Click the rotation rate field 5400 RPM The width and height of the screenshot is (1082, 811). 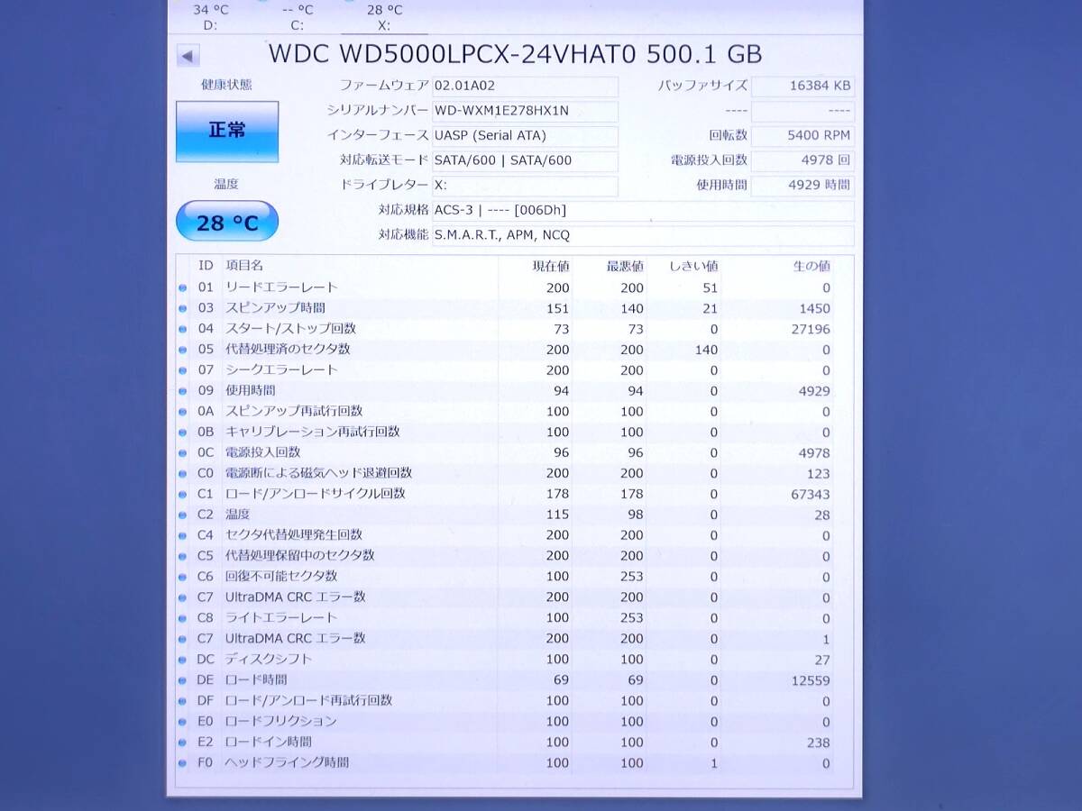(802, 136)
